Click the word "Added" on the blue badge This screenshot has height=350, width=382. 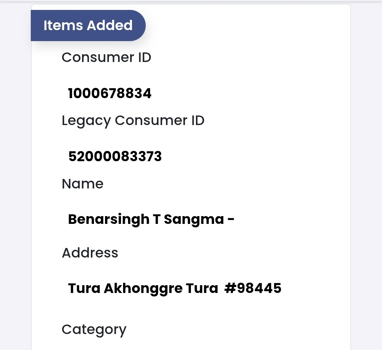(x=110, y=26)
